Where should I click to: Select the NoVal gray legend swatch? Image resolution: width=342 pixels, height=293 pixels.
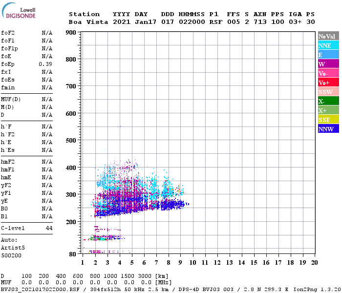coord(328,36)
